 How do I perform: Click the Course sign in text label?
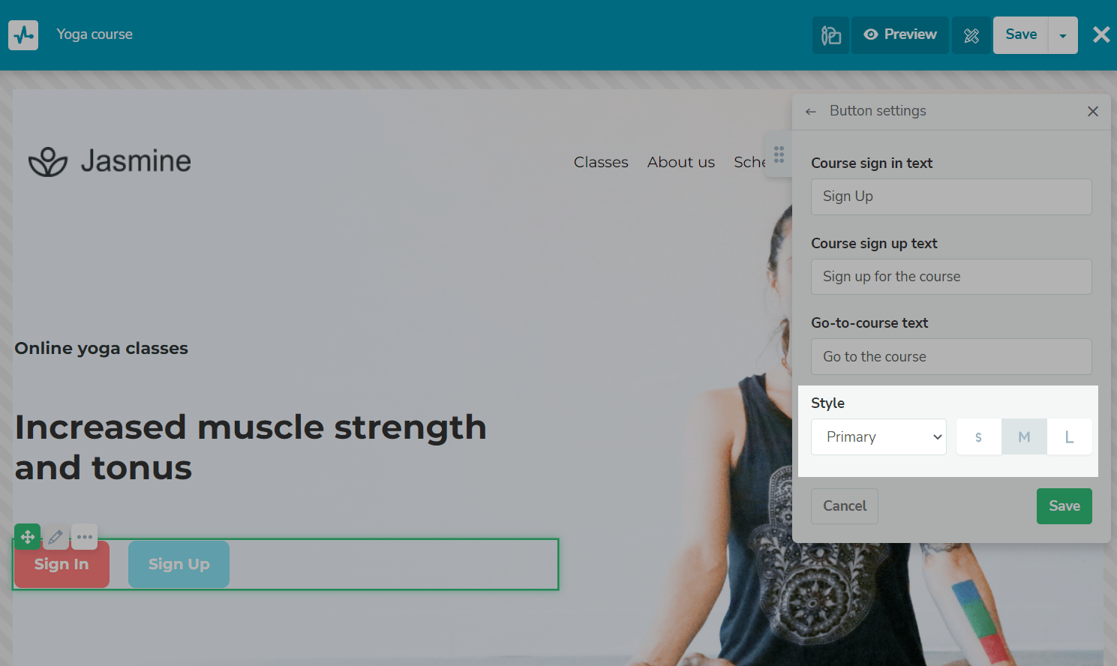[872, 163]
